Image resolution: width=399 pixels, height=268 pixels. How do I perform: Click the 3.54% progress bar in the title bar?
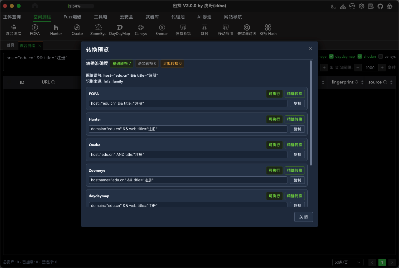tap(81, 6)
